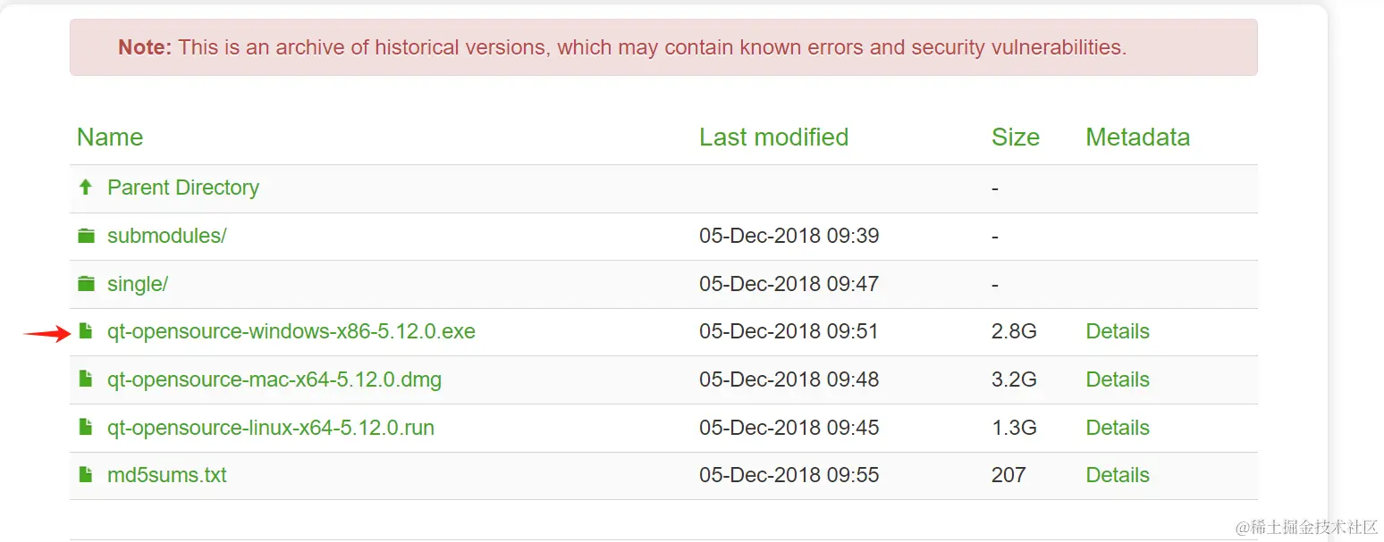1384x542 pixels.
Task: Open the submodules/ folder link
Action: [x=167, y=236]
